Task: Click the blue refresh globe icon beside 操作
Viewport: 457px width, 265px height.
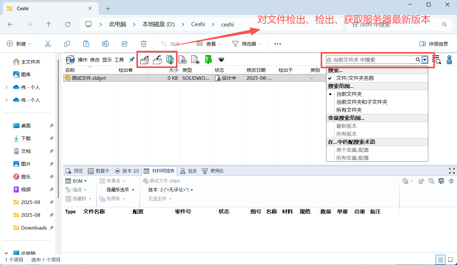Action: [x=70, y=60]
